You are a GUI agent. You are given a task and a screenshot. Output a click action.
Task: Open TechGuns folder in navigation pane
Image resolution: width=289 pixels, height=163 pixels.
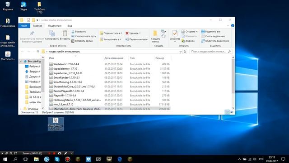tap(33, 92)
